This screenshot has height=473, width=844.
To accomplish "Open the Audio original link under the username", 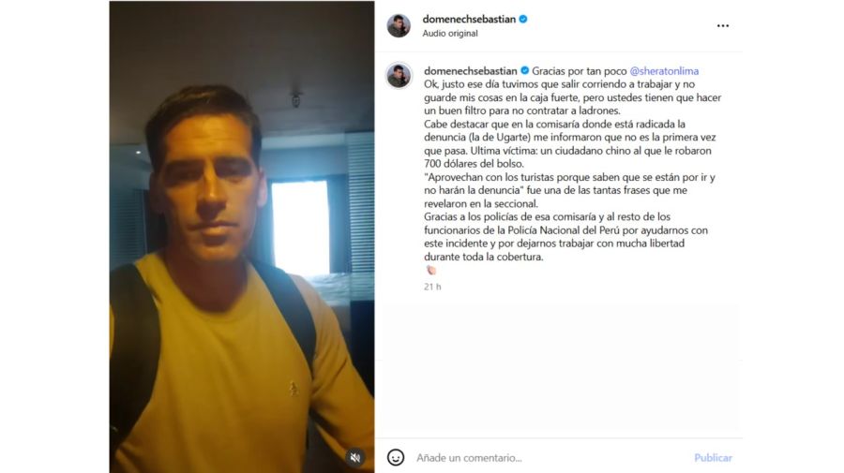I will [450, 34].
